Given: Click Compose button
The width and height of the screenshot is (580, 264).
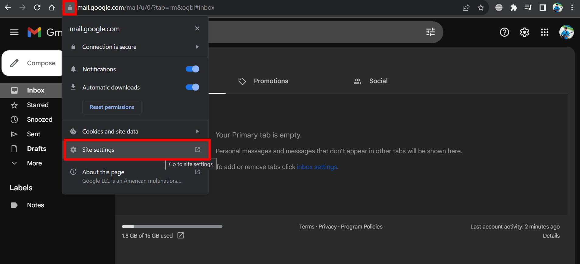Looking at the screenshot, I should 33,63.
